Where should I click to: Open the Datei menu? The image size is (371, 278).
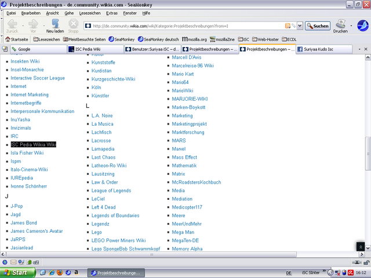click(11, 13)
